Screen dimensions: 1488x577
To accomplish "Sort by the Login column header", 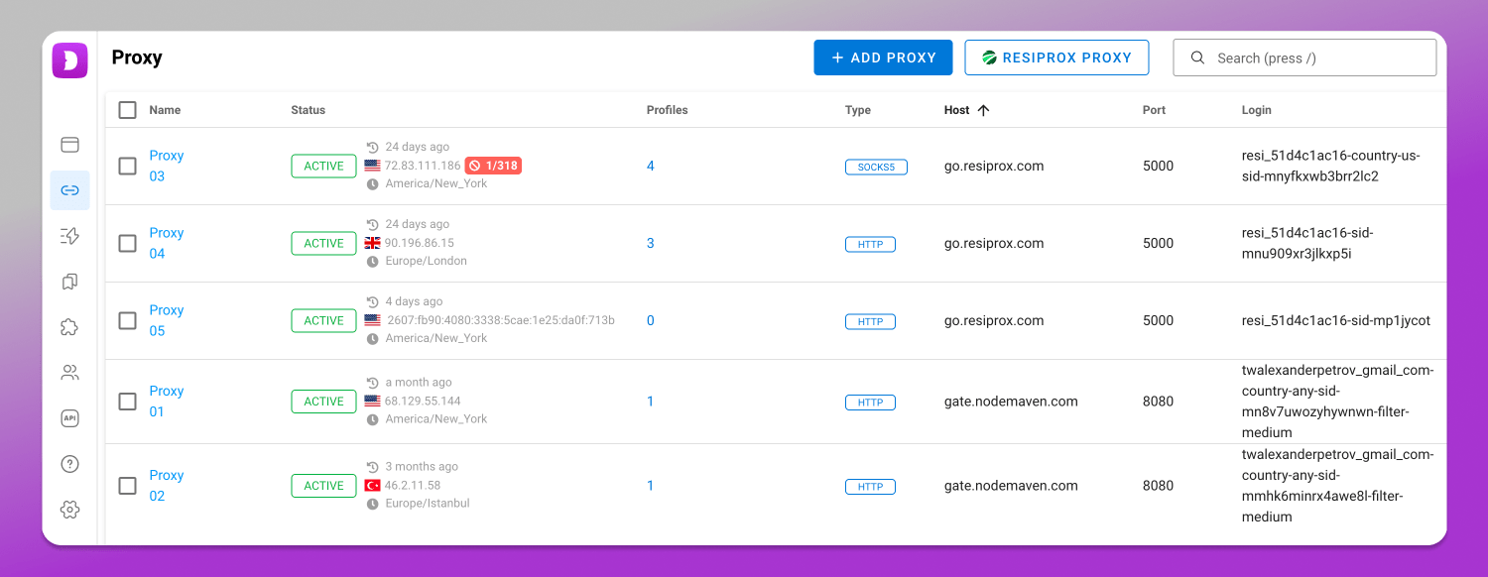I will [x=1256, y=110].
